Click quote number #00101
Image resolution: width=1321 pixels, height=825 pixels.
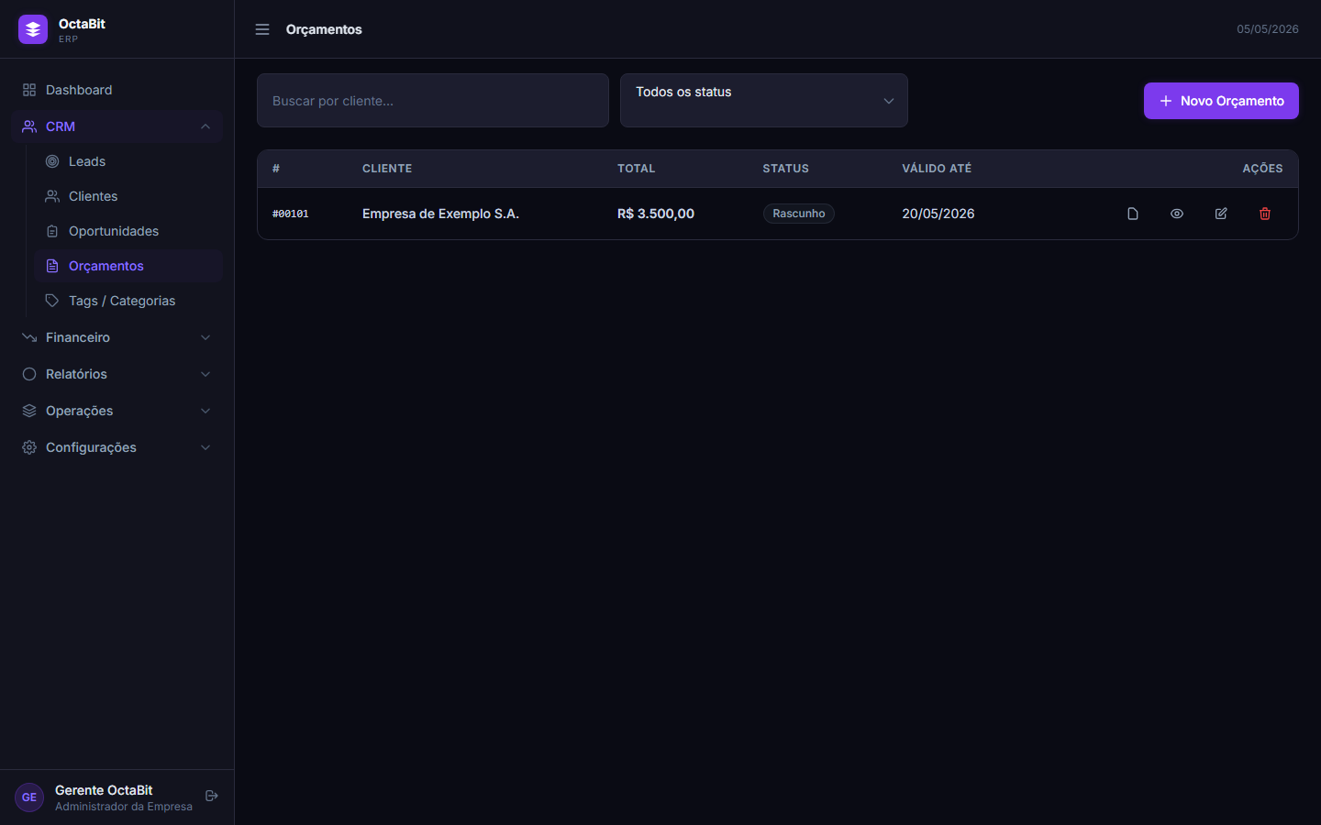pos(291,214)
